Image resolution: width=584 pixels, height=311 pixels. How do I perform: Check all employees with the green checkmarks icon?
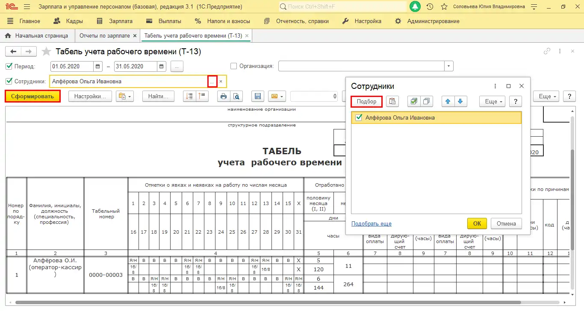[x=414, y=101]
